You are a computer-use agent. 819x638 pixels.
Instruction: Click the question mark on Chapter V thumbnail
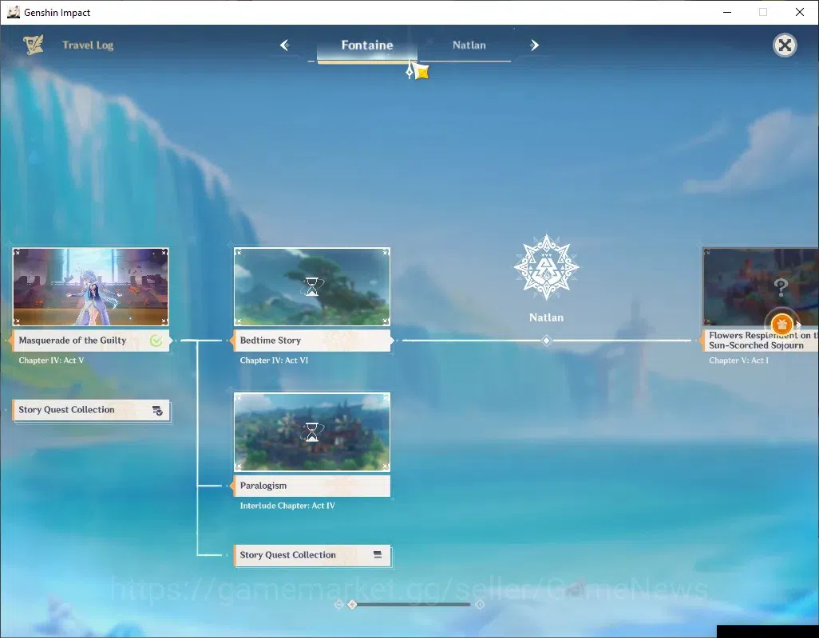point(781,287)
